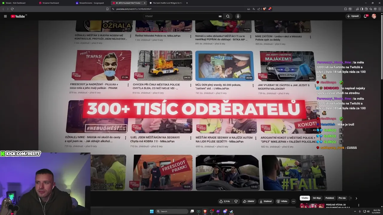
Task: Open the cast/screen icon in address bar
Action: pyautogui.click(x=249, y=9)
